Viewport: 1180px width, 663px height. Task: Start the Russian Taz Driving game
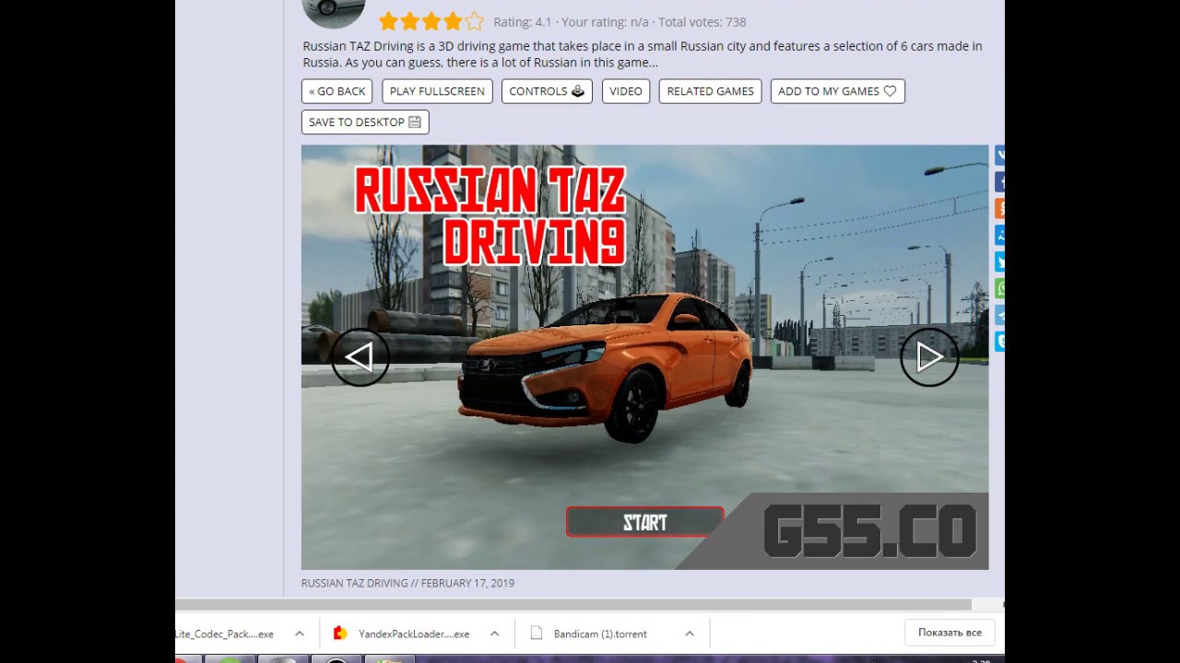tap(644, 522)
